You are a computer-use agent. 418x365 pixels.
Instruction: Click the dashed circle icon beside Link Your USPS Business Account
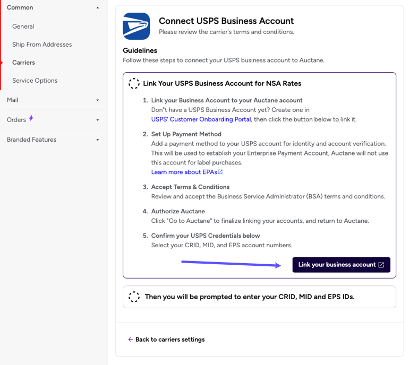pos(134,83)
